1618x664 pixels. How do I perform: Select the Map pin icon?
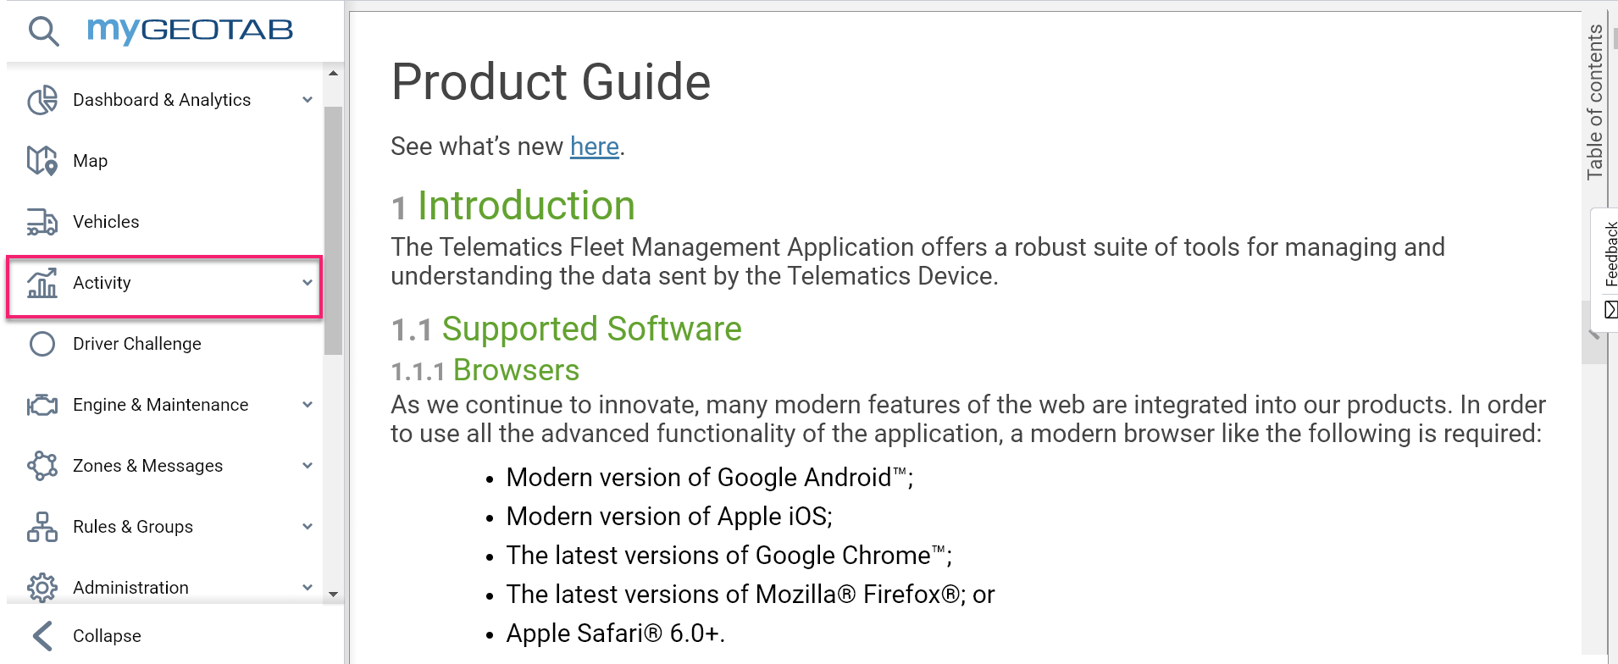coord(42,161)
